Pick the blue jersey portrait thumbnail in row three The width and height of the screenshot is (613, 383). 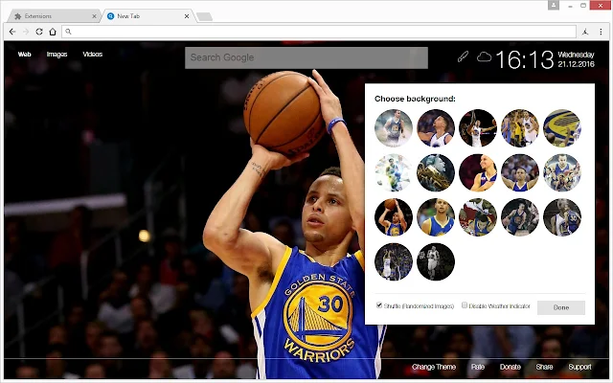[436, 217]
